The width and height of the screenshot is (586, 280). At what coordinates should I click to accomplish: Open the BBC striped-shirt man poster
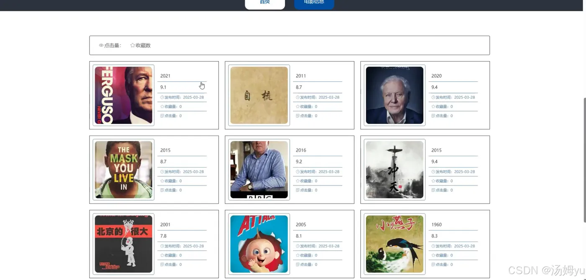point(259,170)
